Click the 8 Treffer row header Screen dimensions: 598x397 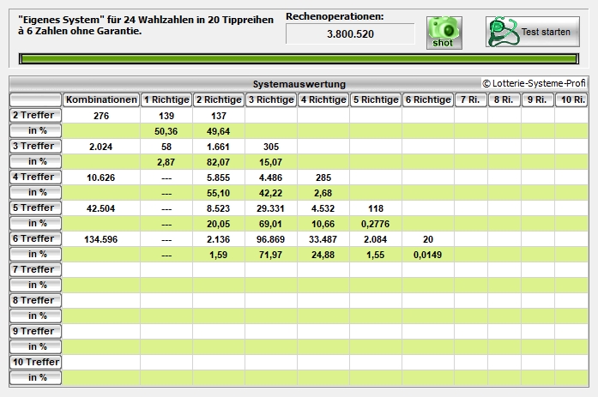[x=35, y=300]
